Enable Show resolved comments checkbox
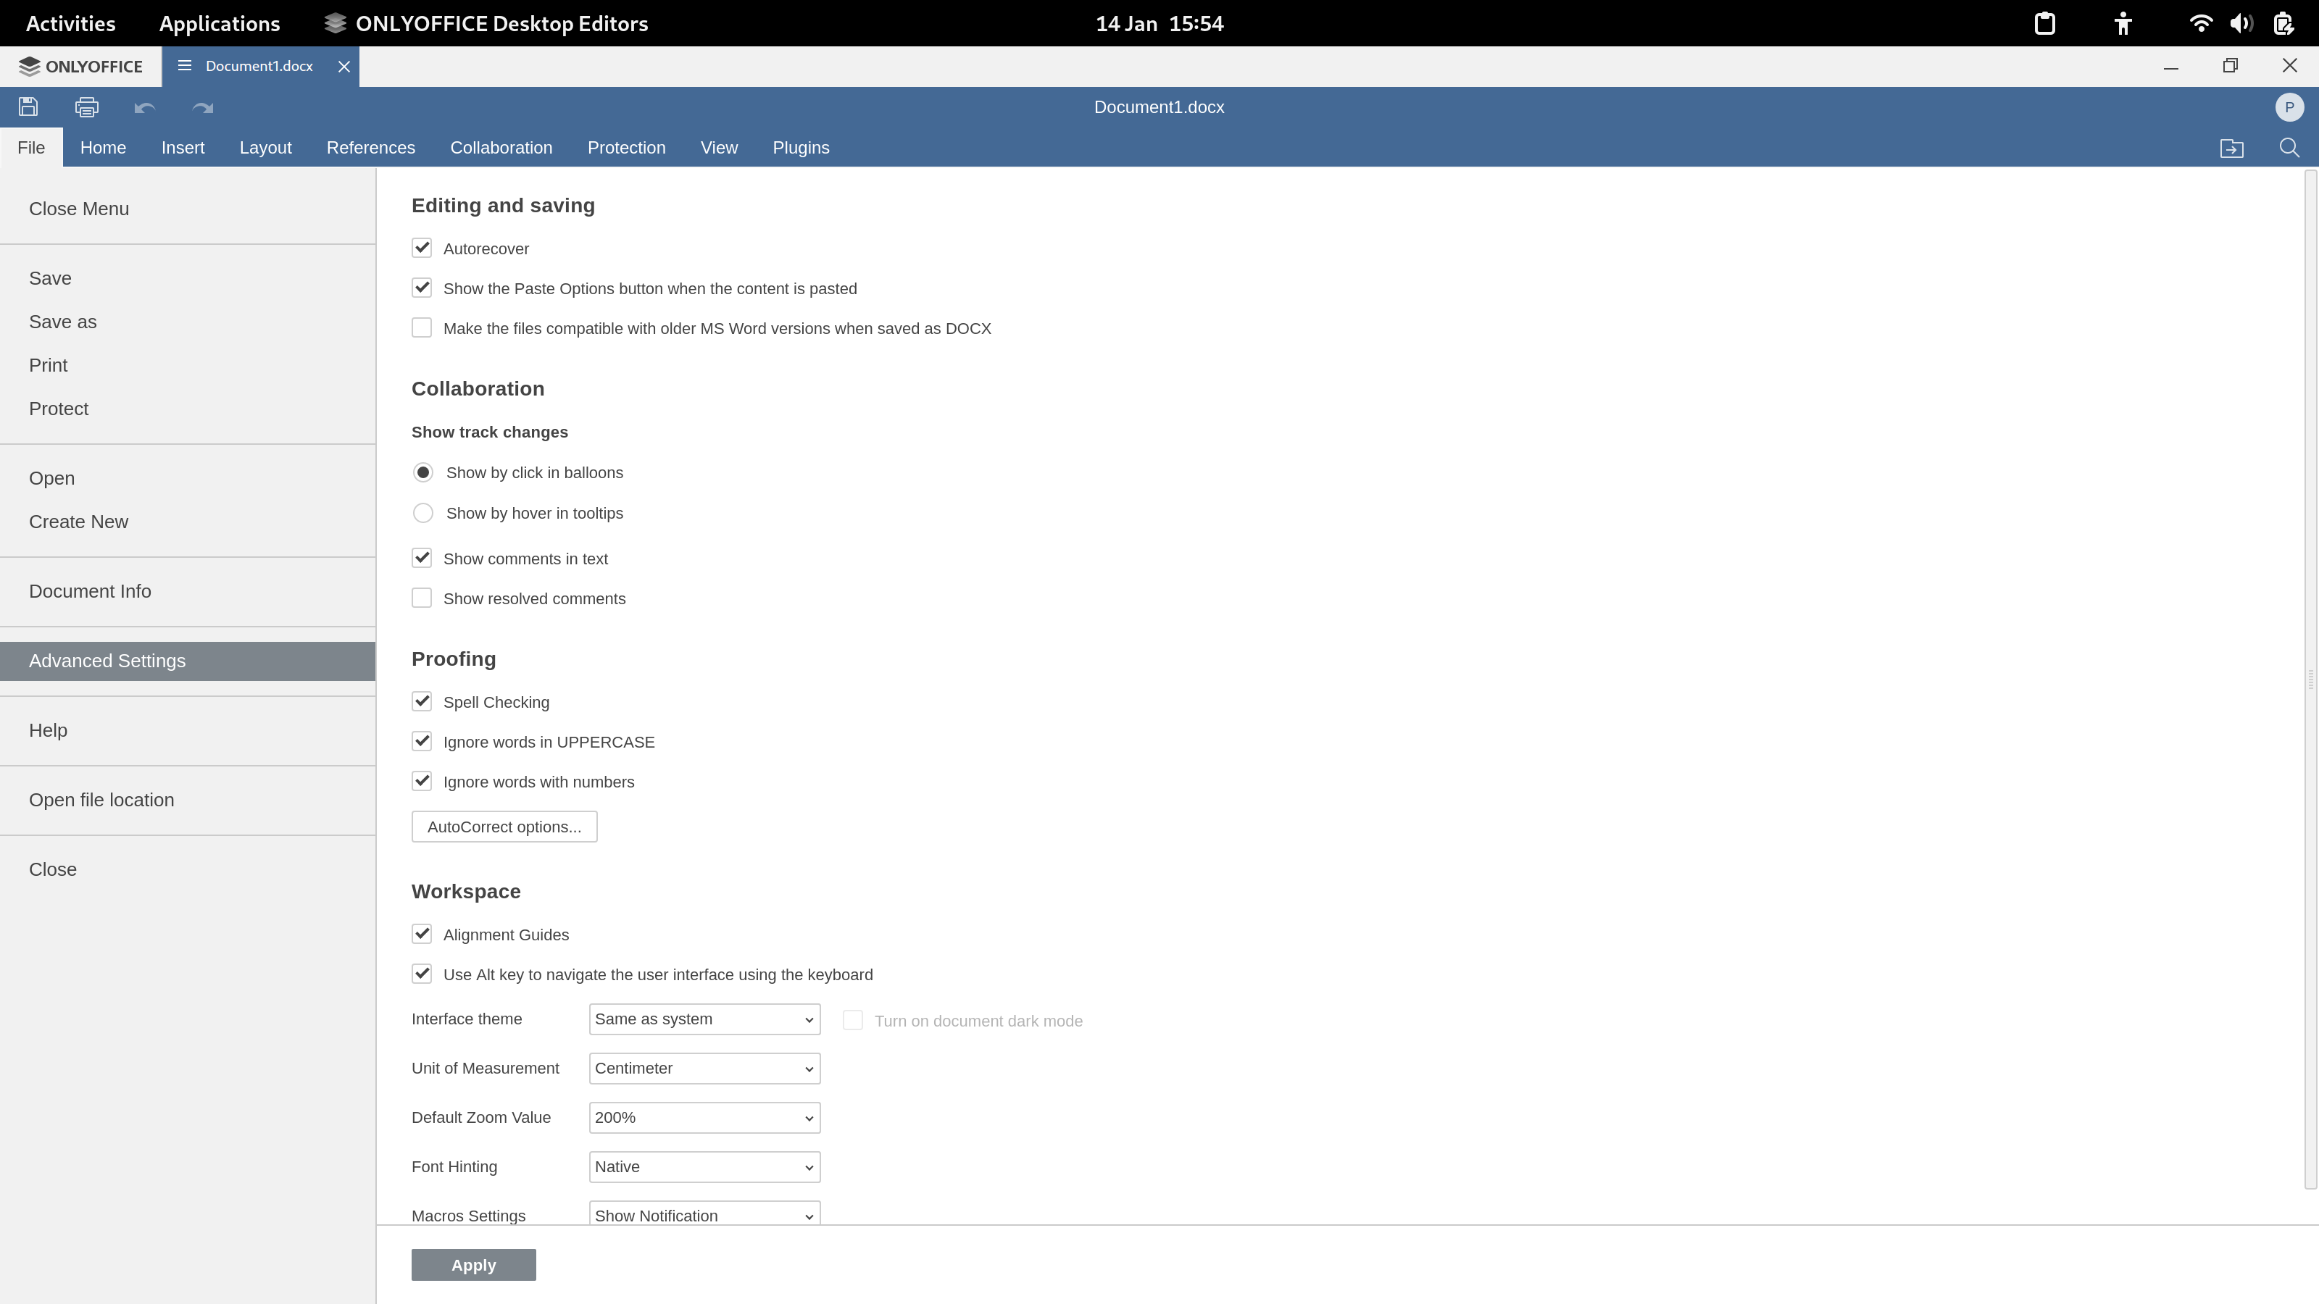 (x=421, y=598)
